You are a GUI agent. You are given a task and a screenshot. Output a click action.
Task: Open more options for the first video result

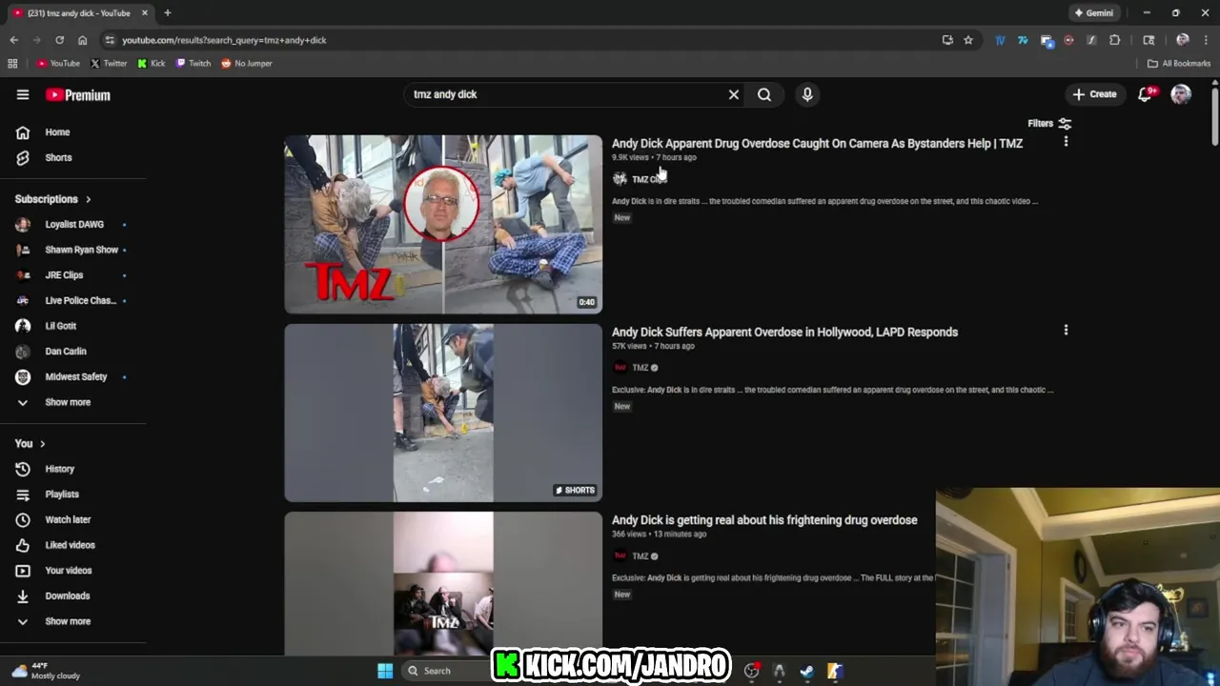click(1066, 141)
